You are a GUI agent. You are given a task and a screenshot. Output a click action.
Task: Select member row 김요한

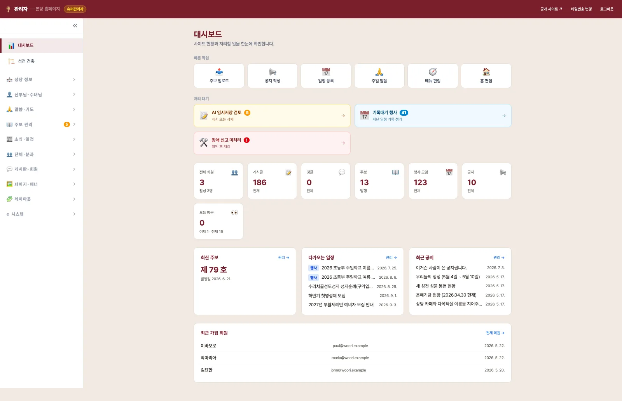[353, 370]
